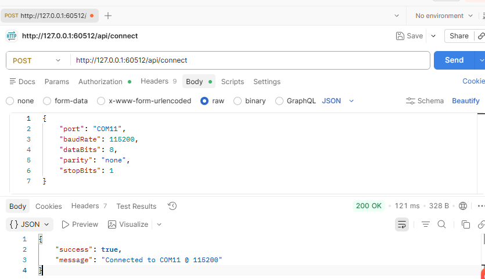Viewport: 485px width, 279px height.
Task: Select the binary body radio button
Action: tap(238, 101)
